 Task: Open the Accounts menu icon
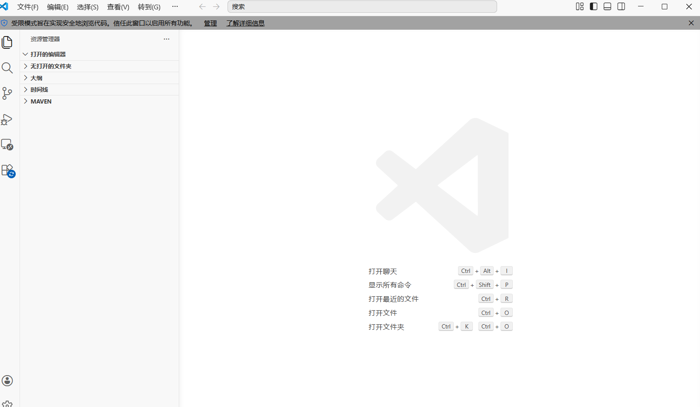coord(7,381)
